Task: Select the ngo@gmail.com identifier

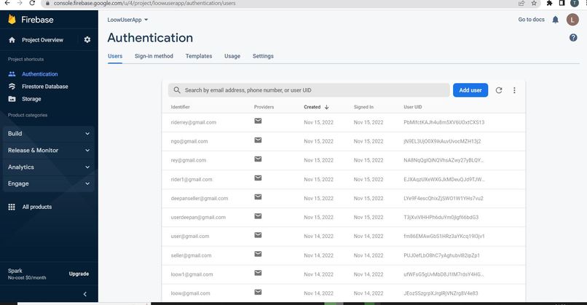Action: (x=189, y=141)
